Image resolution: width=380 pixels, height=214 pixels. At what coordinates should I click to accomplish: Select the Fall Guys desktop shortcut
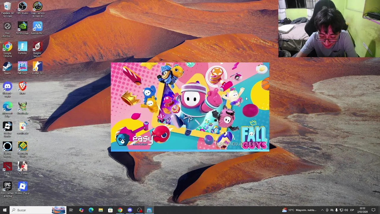tap(22, 68)
